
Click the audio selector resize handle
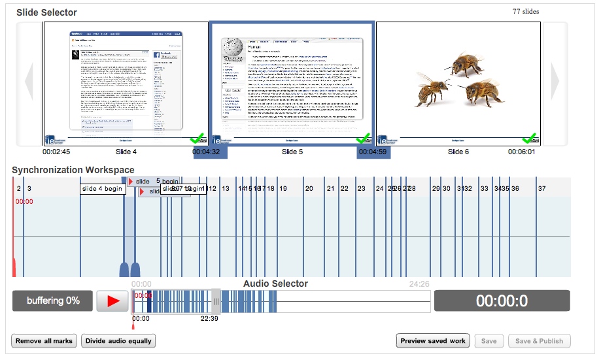pos(216,301)
